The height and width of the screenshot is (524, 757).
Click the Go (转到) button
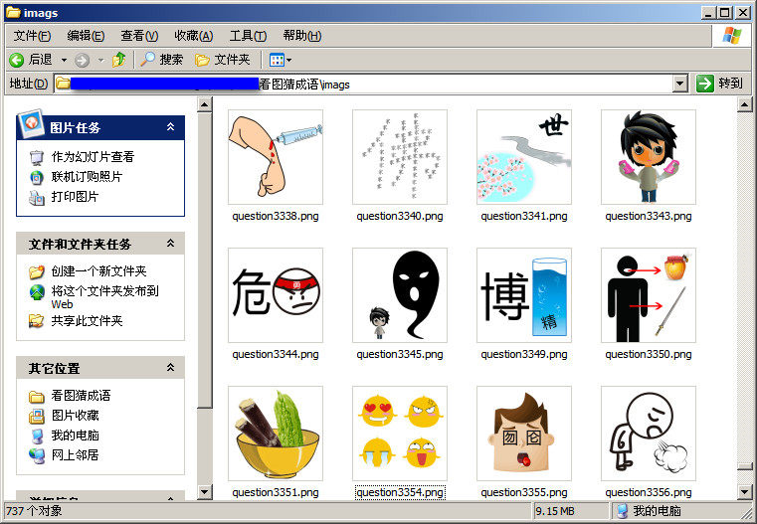tap(719, 84)
